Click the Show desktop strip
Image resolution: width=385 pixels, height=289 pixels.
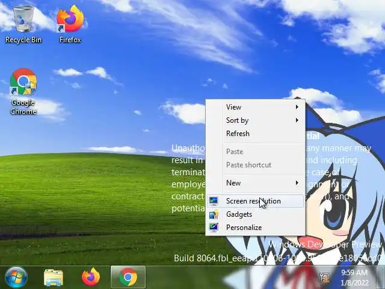(381, 277)
